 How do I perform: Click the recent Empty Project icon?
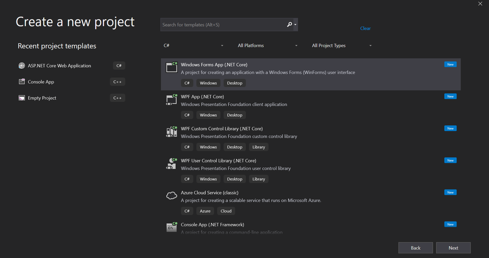coord(22,98)
